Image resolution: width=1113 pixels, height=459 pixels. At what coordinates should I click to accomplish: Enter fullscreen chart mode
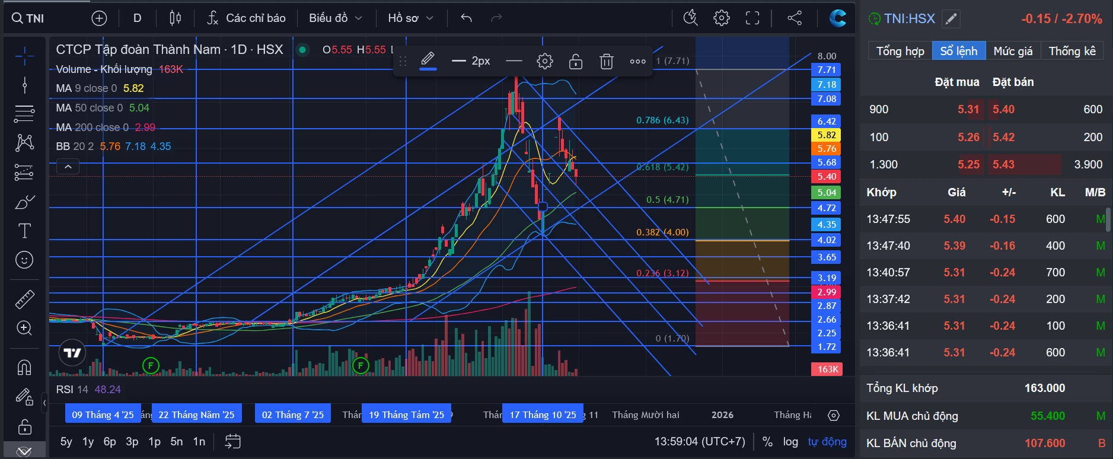[x=752, y=18]
